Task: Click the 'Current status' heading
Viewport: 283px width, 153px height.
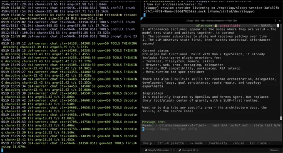Action: [x=155, y=51]
